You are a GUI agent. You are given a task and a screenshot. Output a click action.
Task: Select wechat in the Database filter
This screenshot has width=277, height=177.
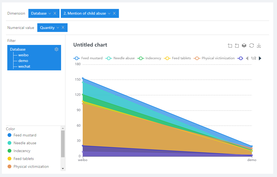click(x=24, y=66)
